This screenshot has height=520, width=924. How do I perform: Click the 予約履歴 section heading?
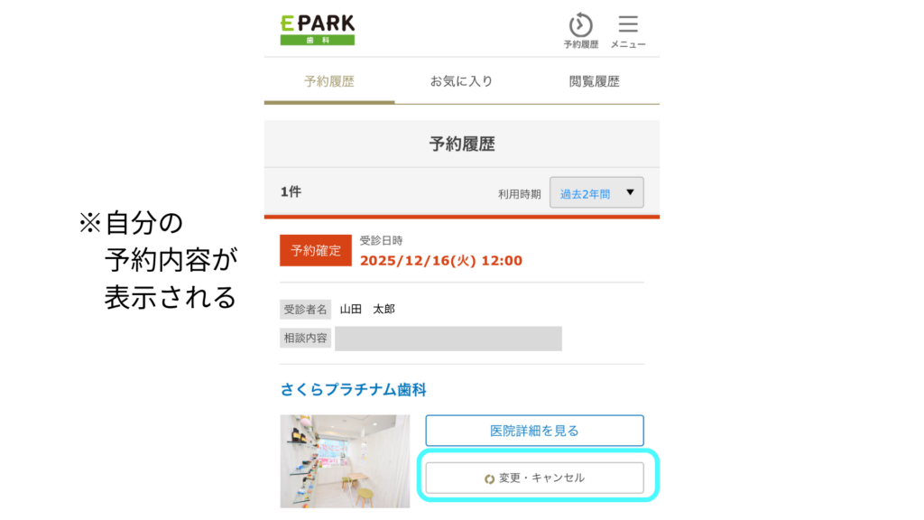(462, 144)
